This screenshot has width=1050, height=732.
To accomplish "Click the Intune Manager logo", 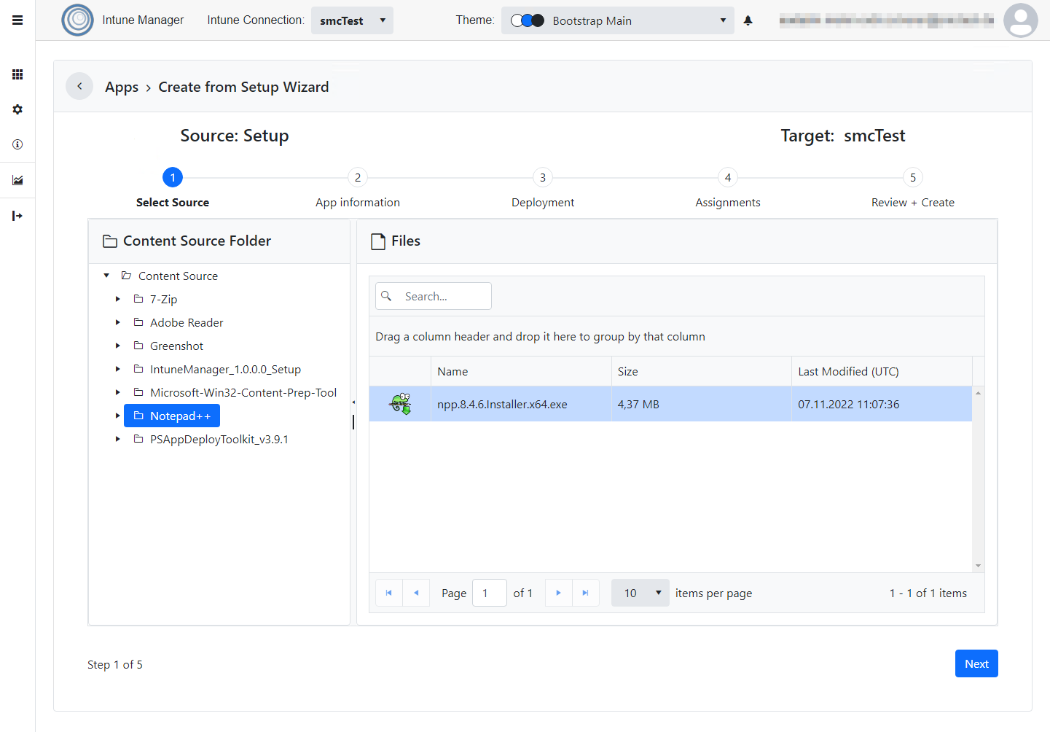I will click(x=77, y=20).
